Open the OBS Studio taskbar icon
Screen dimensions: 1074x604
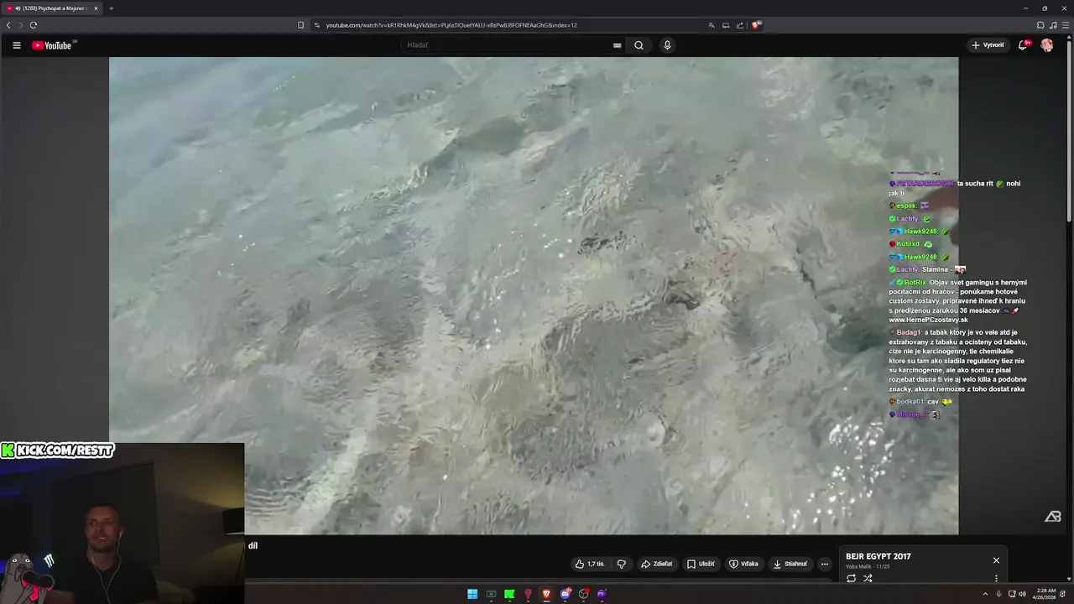[584, 594]
